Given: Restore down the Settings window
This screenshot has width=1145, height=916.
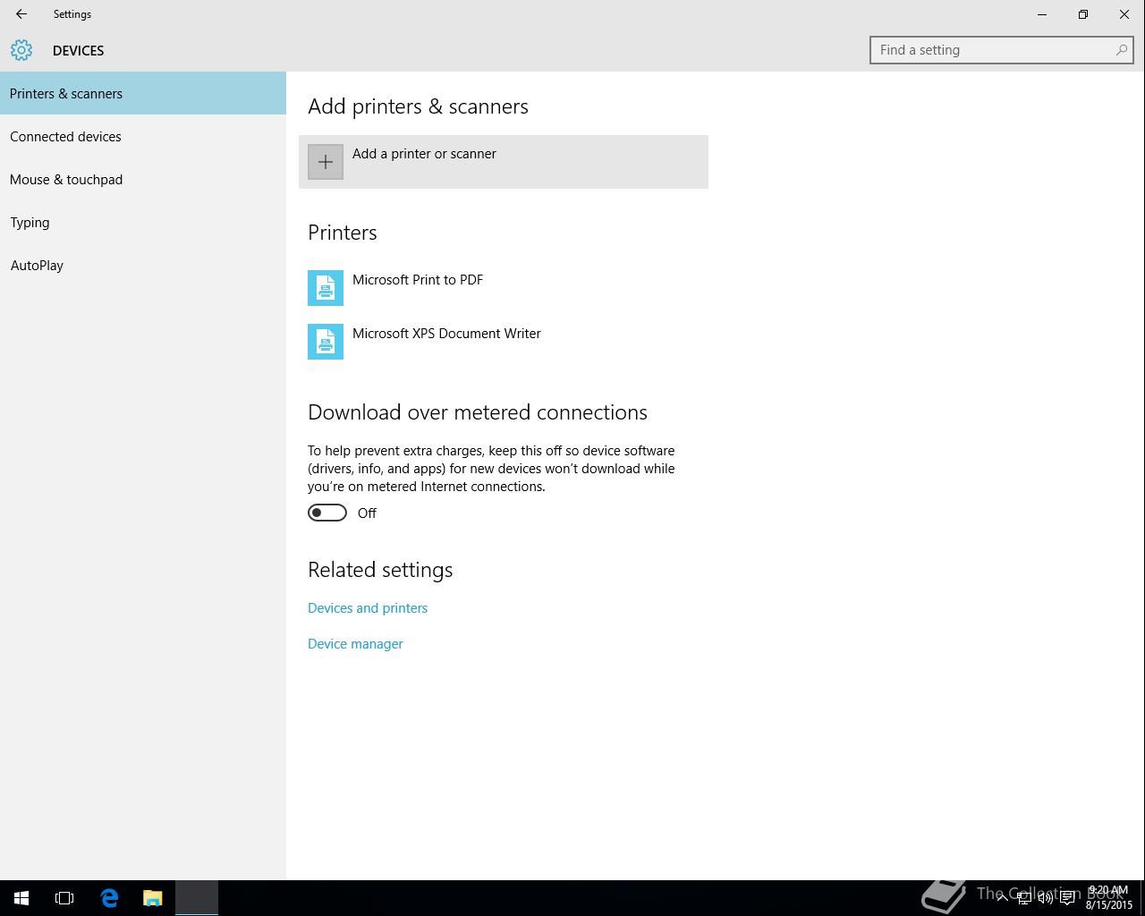Looking at the screenshot, I should (x=1083, y=14).
